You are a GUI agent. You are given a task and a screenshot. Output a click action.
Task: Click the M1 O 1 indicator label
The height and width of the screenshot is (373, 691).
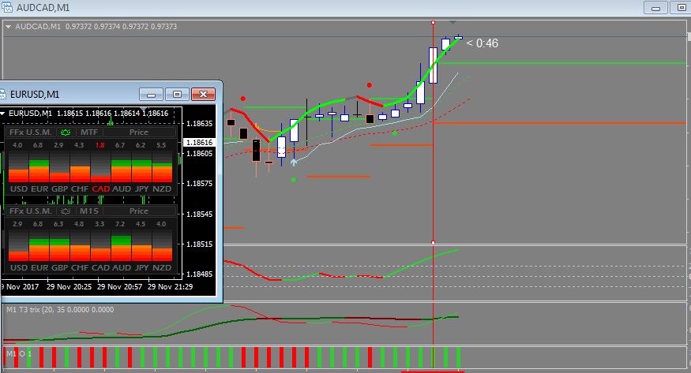click(19, 353)
